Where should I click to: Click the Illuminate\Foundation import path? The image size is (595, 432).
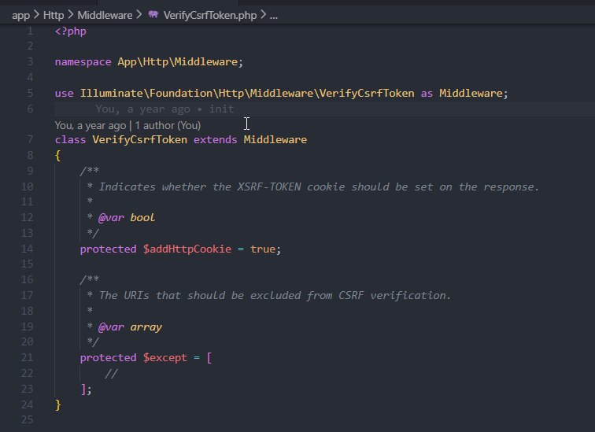[247, 94]
